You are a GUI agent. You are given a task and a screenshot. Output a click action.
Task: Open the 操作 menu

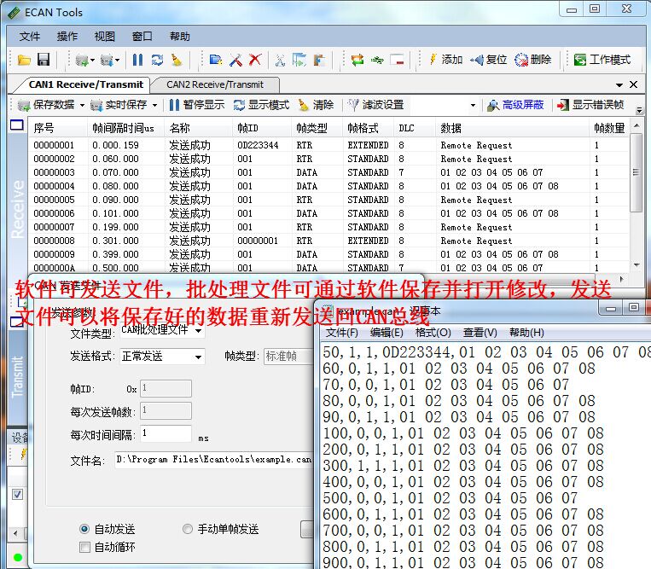pos(67,37)
